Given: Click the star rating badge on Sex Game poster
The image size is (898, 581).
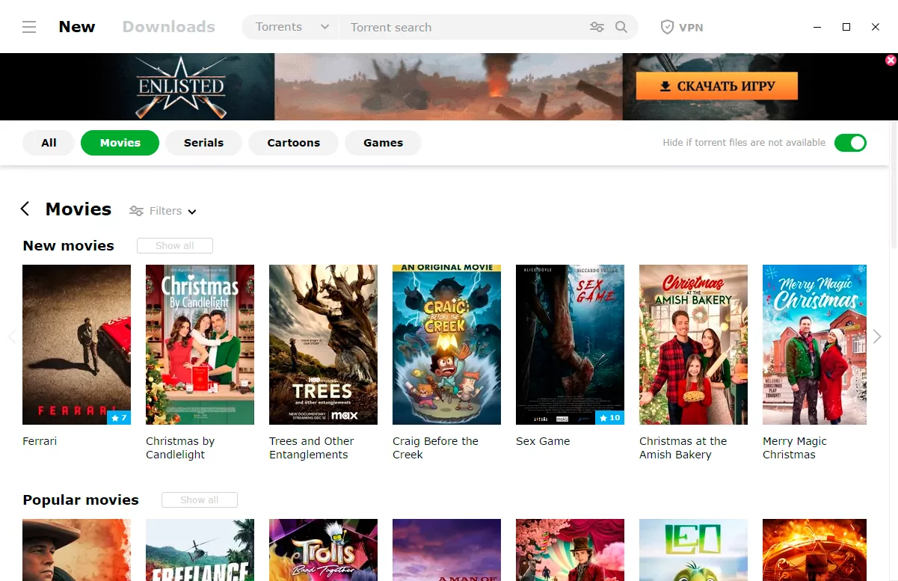Looking at the screenshot, I should [x=610, y=418].
